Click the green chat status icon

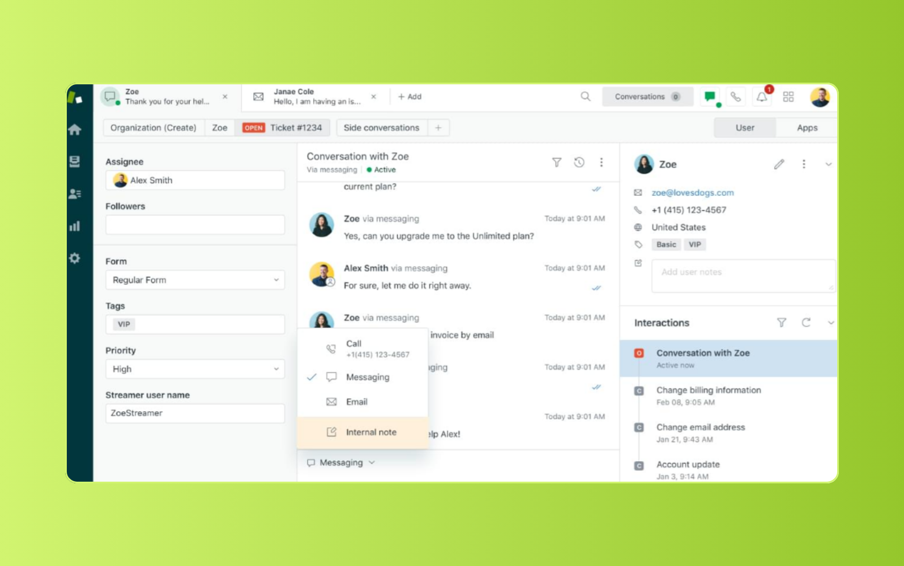click(x=710, y=97)
